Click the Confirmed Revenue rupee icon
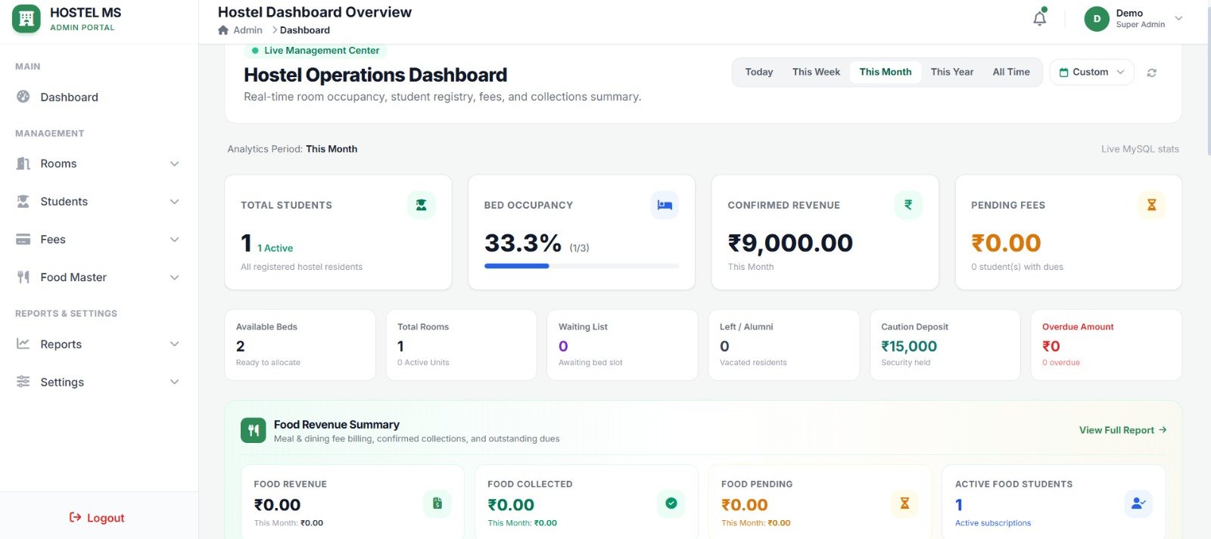1211x539 pixels. pyautogui.click(x=908, y=205)
